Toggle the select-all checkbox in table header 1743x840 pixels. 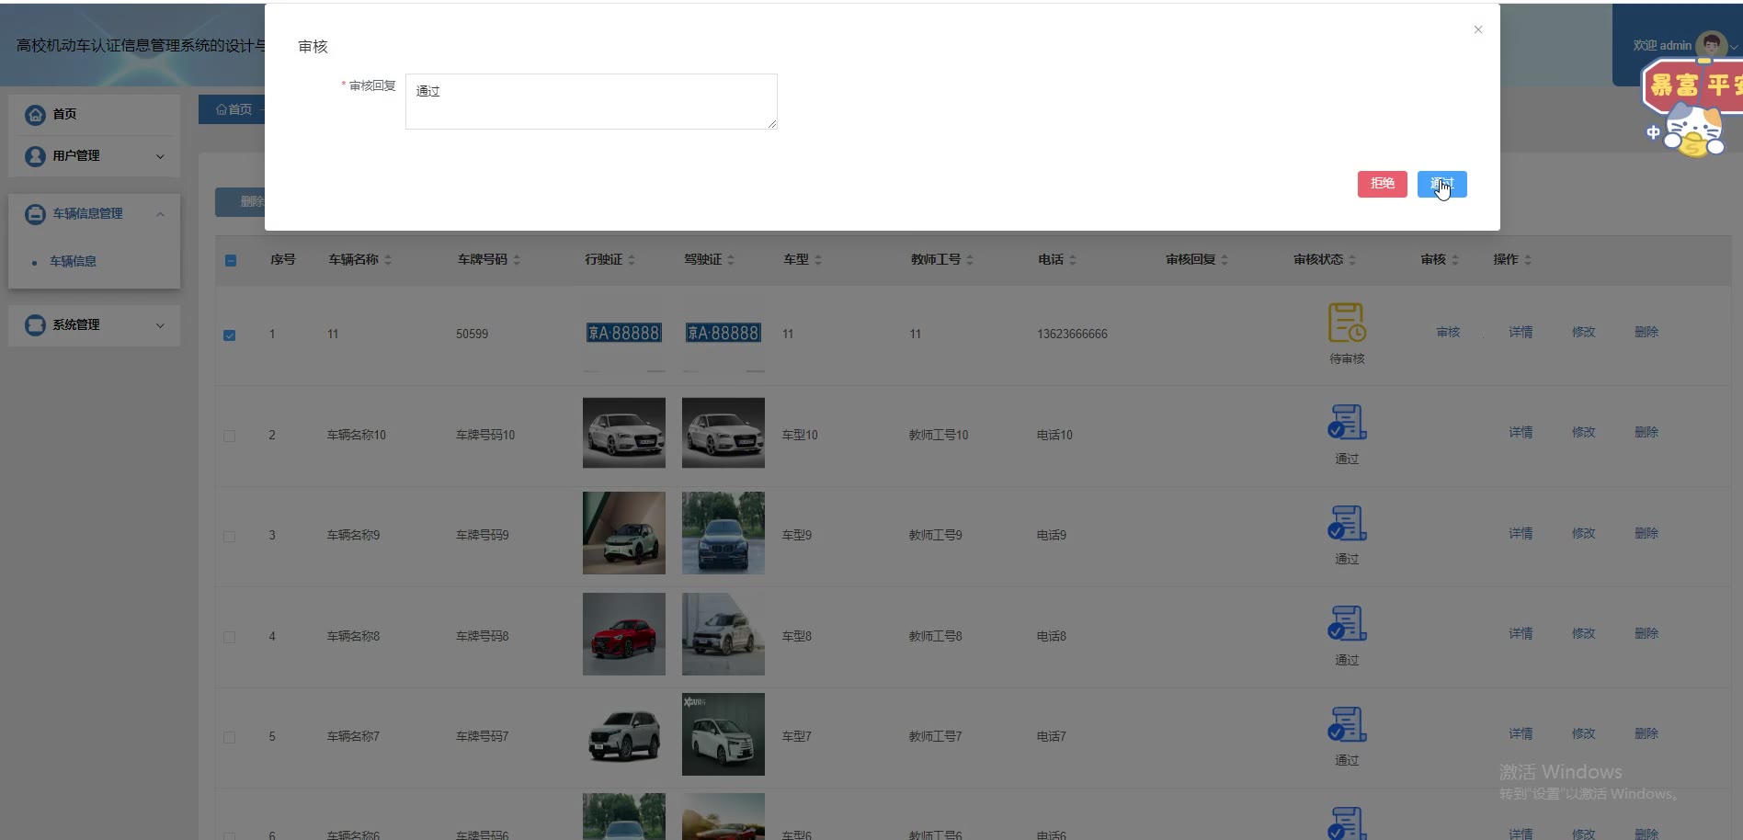tap(231, 260)
